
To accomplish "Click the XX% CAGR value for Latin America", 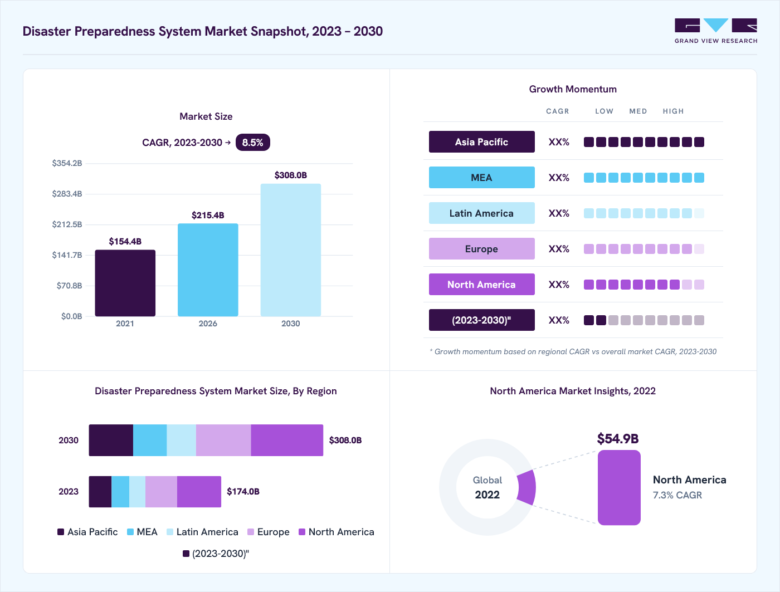I will [559, 213].
